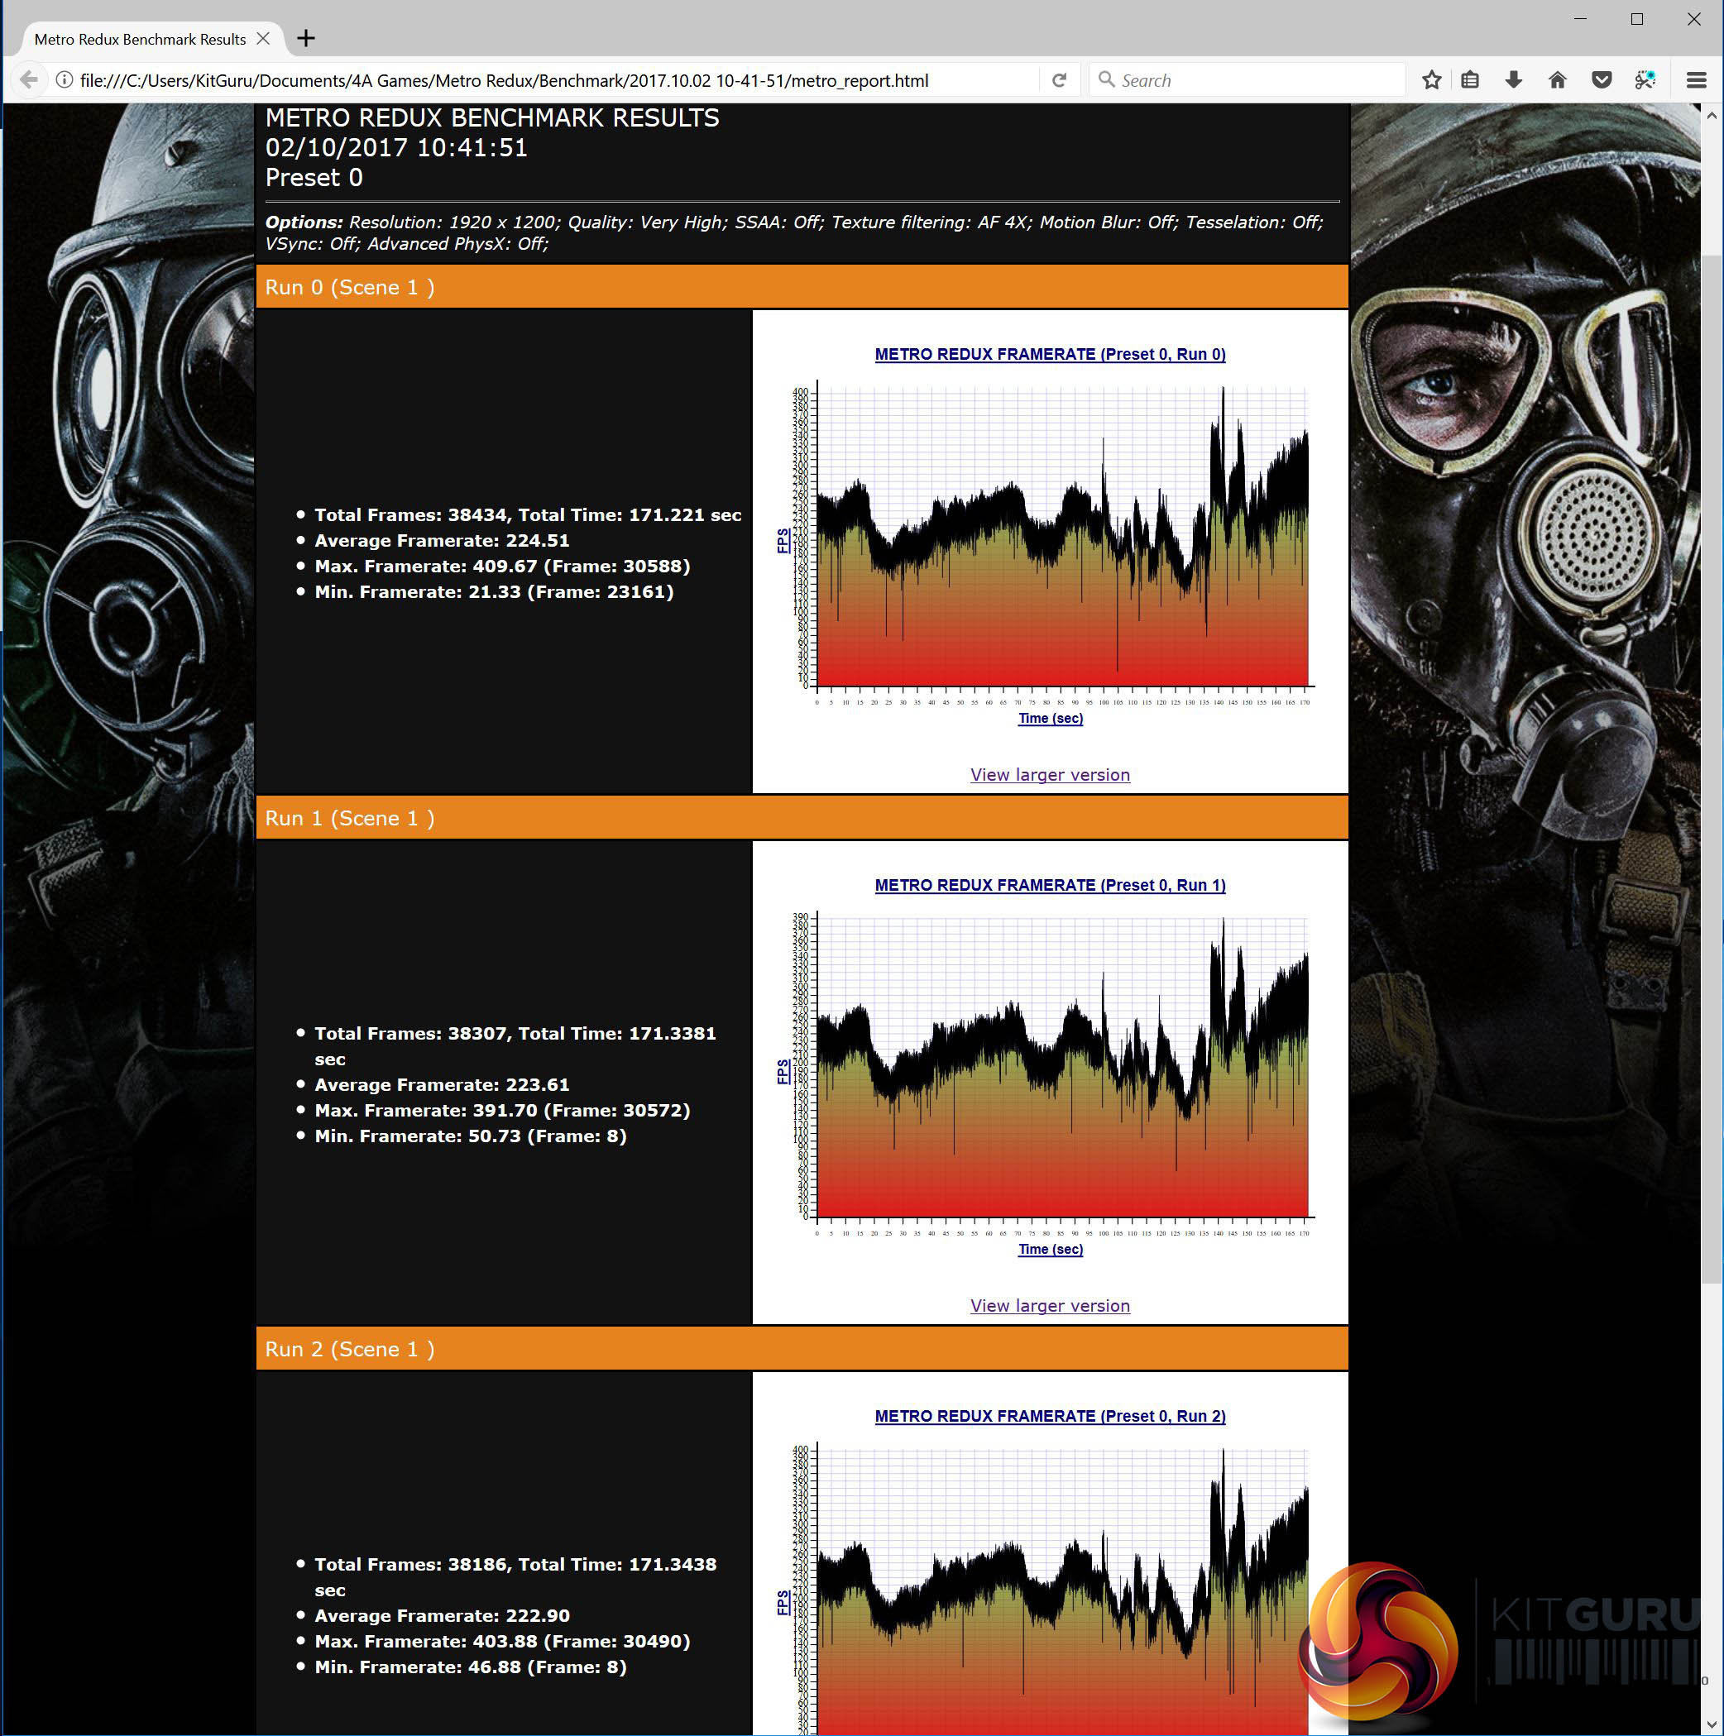Click the reload page icon

click(1059, 80)
